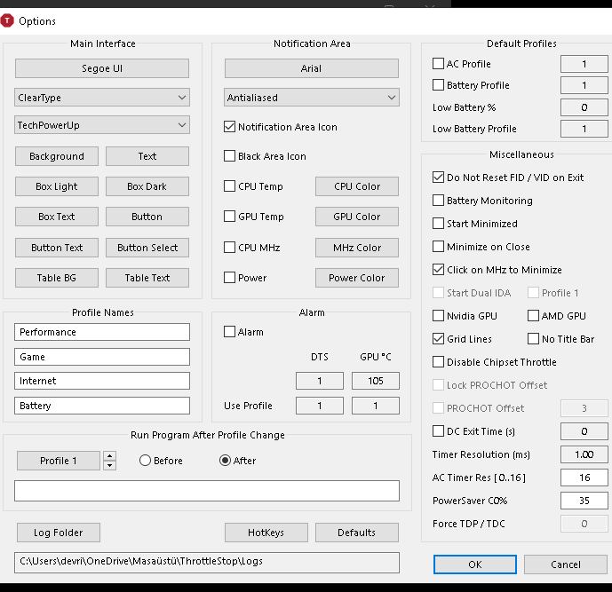Screen dimensions: 612x592
Task: Pick the Text color
Action: 147,156
